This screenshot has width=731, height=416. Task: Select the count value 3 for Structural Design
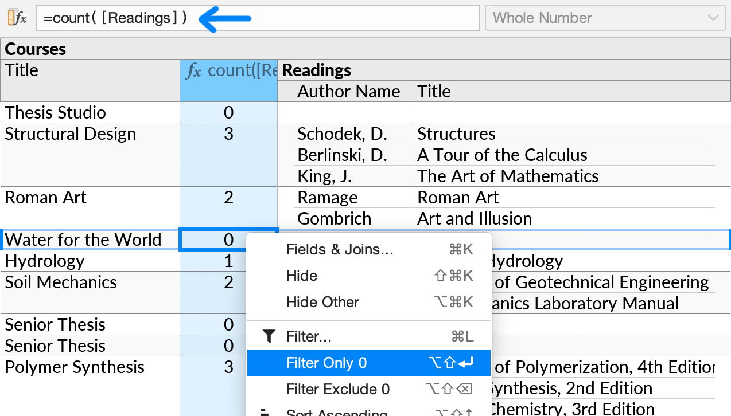point(228,134)
